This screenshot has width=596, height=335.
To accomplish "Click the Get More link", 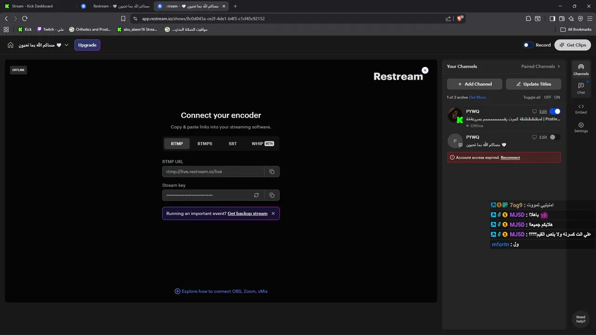I will [x=477, y=97].
